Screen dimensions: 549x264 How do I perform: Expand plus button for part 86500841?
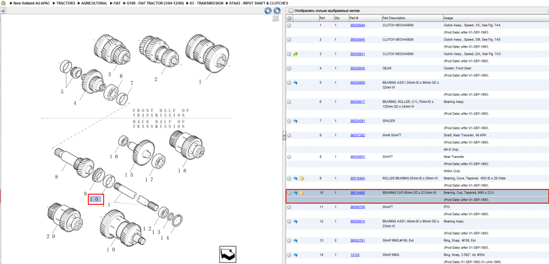[x=289, y=54]
